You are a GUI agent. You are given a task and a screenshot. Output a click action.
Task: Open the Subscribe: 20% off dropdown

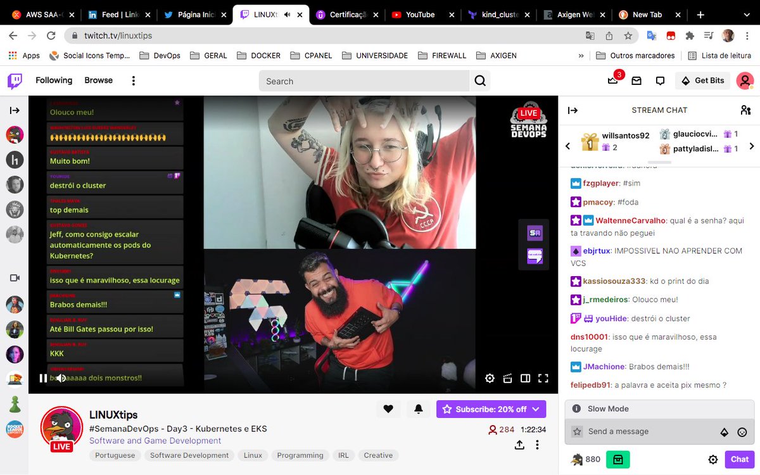[491, 409]
